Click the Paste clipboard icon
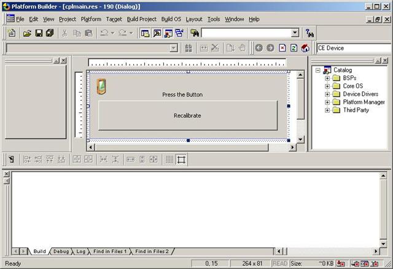The image size is (393, 269). (x=88, y=33)
